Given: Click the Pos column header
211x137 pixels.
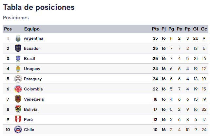Looking at the screenshot, I should click(8, 29).
